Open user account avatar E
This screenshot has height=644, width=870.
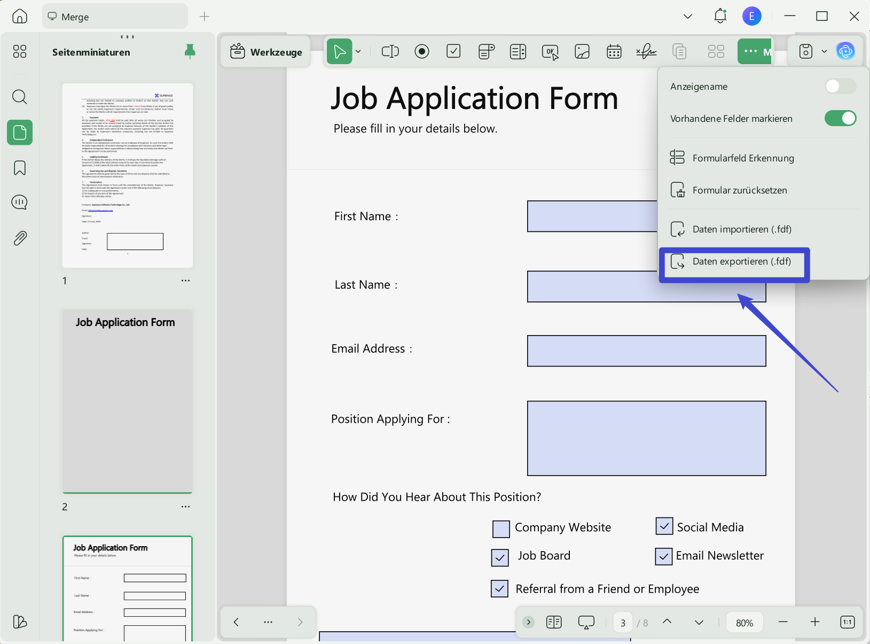[751, 16]
